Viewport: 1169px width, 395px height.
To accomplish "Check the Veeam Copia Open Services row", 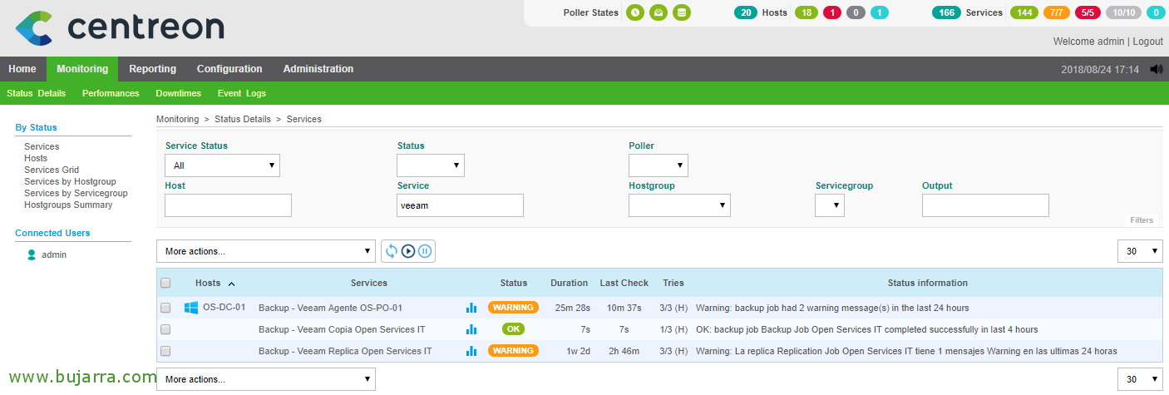I will point(165,329).
